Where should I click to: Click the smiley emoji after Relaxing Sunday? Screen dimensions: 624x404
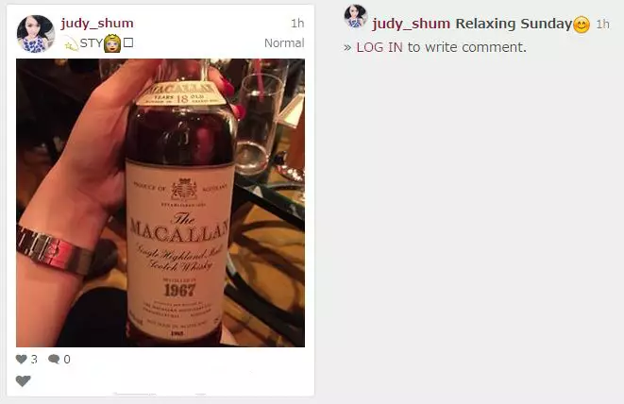point(582,25)
